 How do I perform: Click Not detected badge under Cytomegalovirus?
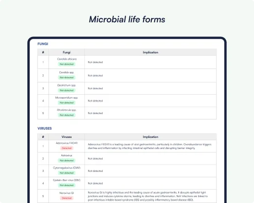(x=67, y=173)
